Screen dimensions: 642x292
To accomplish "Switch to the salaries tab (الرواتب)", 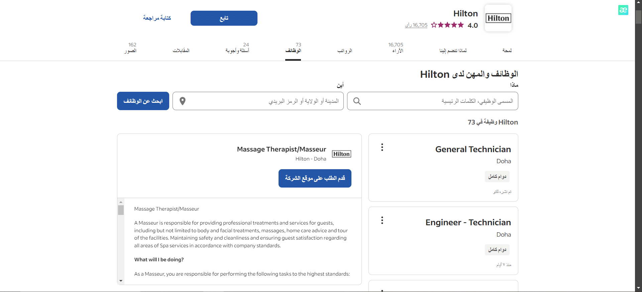I will [345, 50].
